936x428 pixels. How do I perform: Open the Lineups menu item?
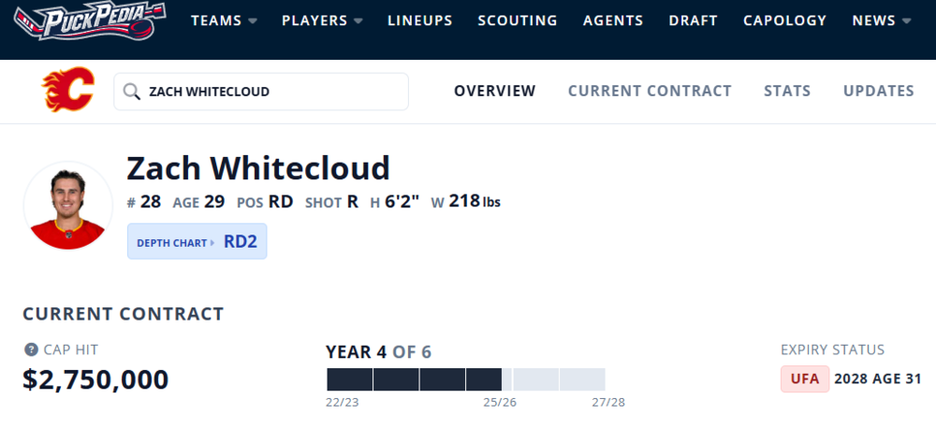[419, 21]
